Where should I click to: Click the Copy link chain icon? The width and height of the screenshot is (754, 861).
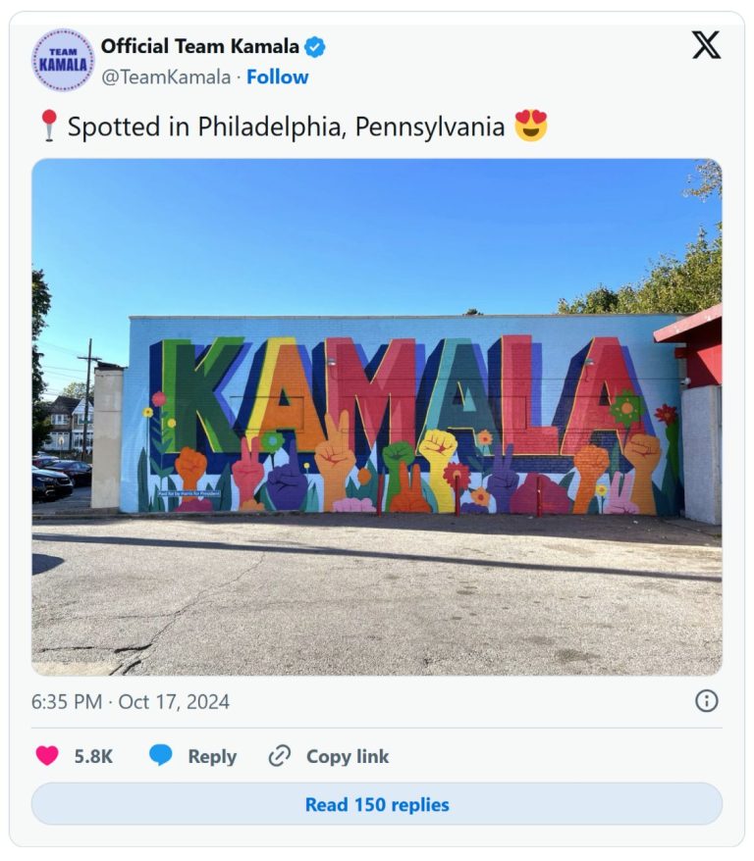(x=280, y=756)
